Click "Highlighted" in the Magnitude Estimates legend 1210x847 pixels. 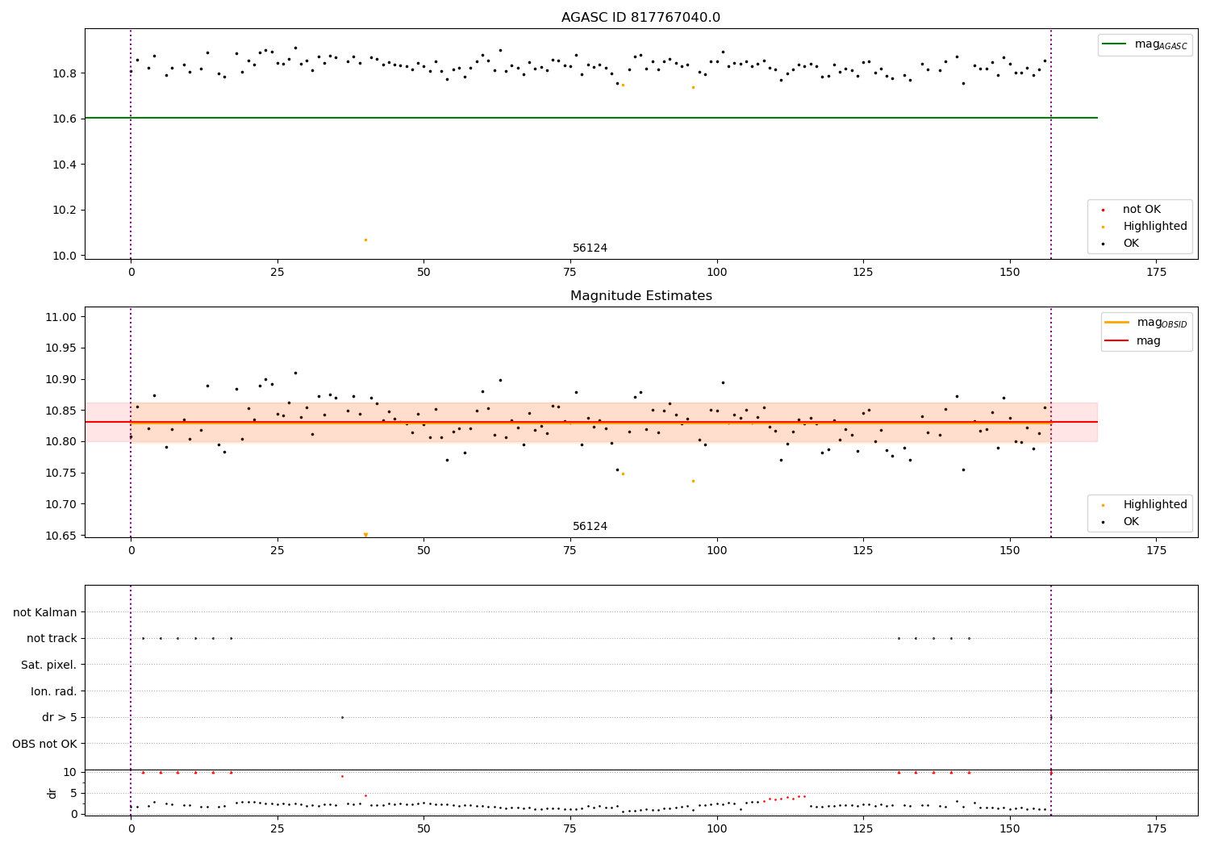pyautogui.click(x=1155, y=504)
